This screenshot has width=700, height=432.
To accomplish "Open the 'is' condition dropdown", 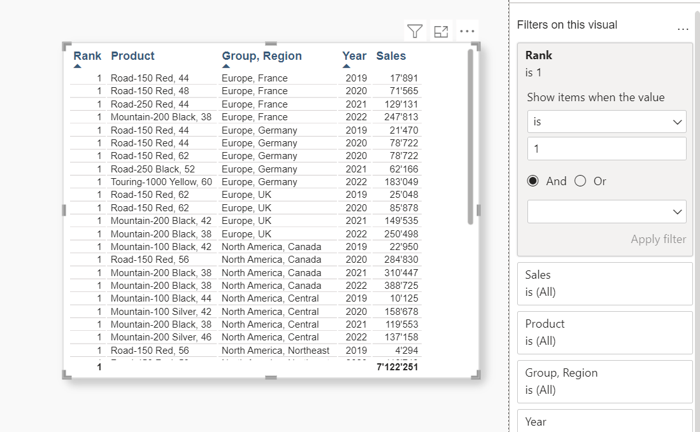I will coord(607,122).
